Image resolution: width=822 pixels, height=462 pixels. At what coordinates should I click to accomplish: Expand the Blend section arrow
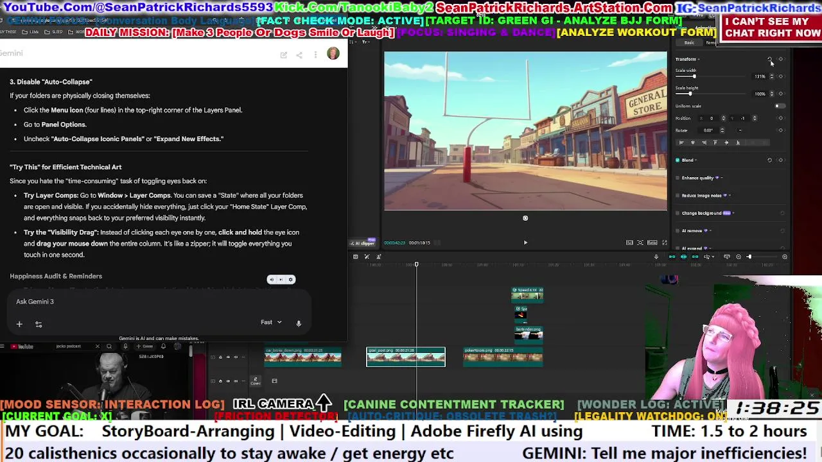[x=696, y=160]
